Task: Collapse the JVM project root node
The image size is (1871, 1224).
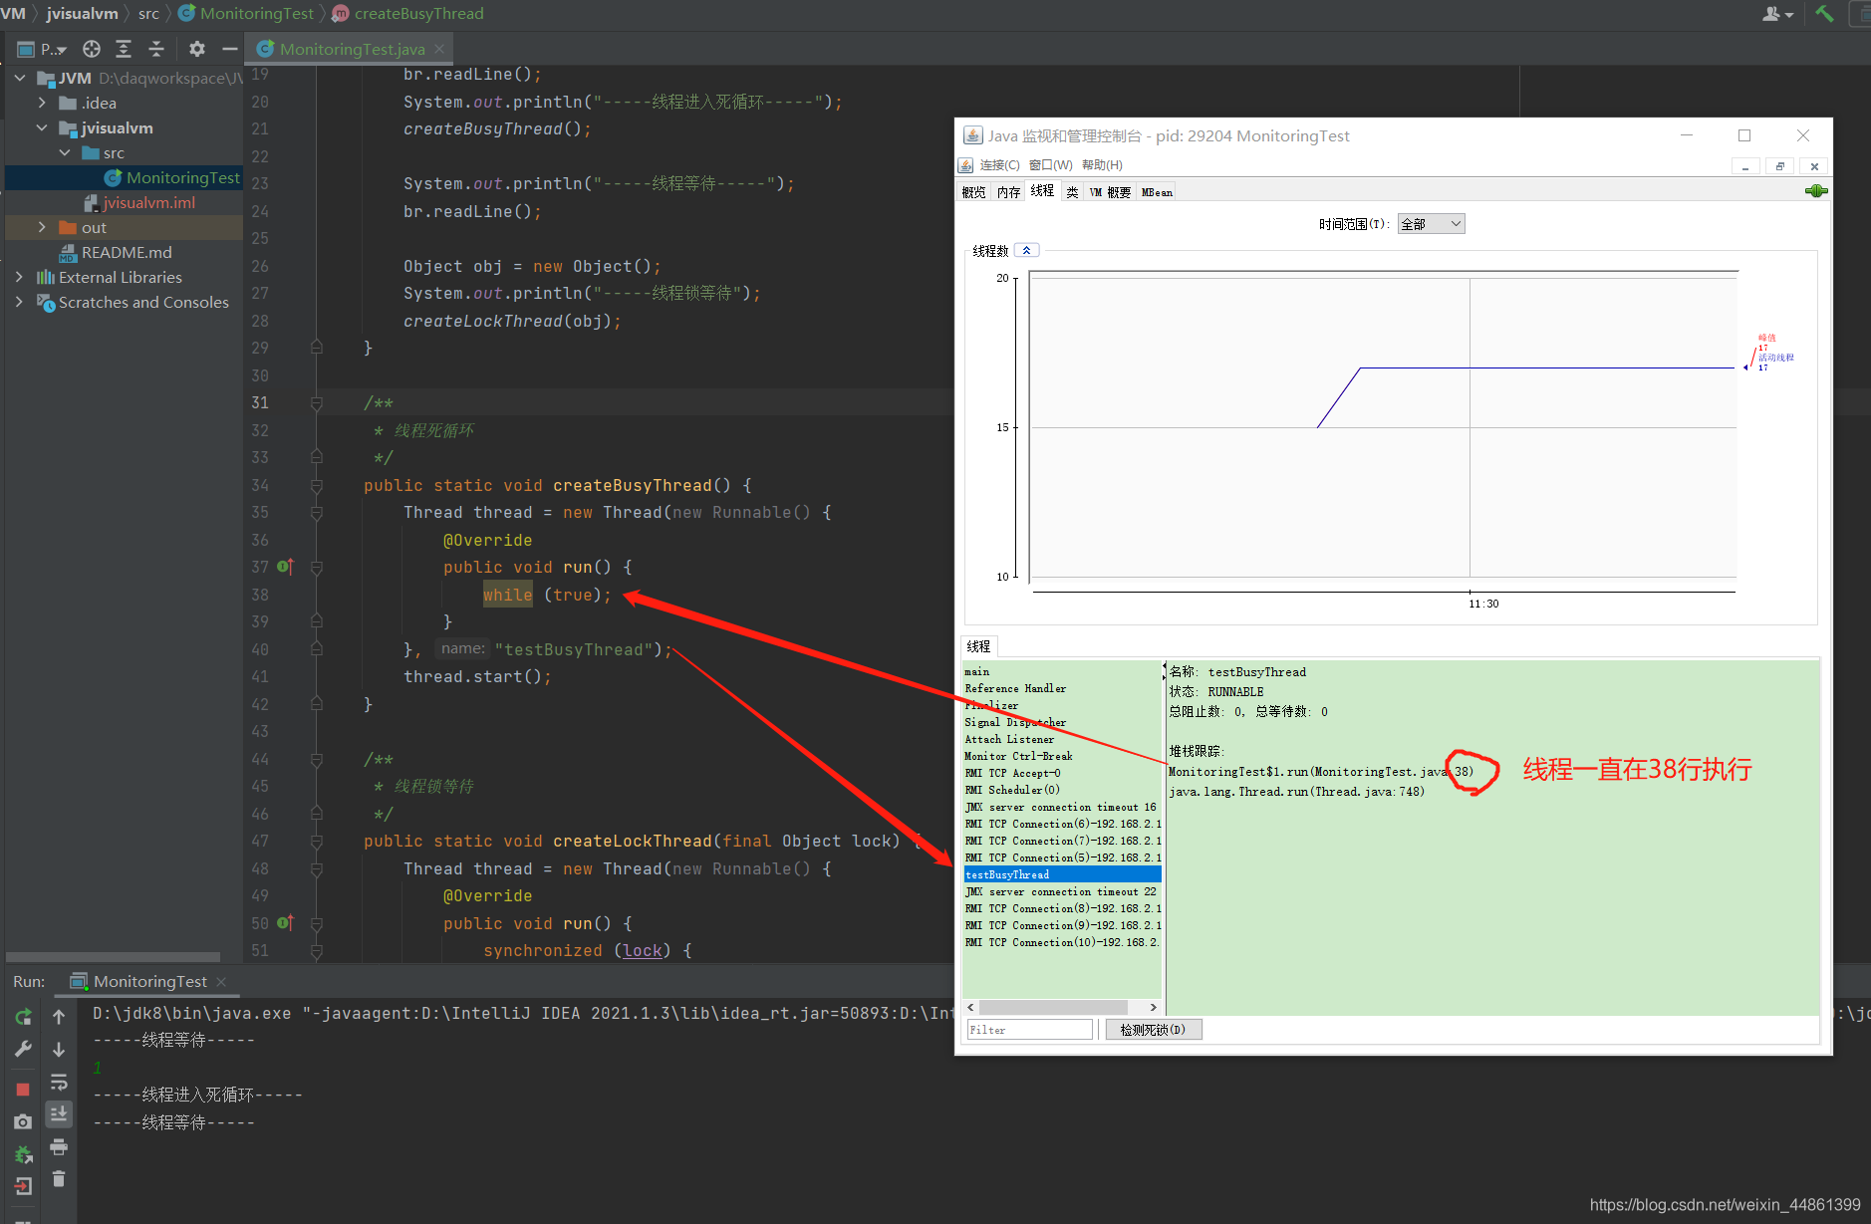Action: point(20,78)
